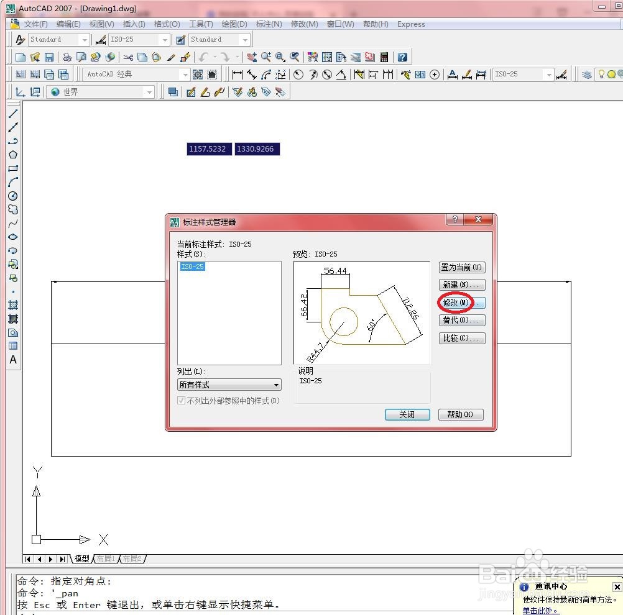Select the Circle draw tool
The height and width of the screenshot is (615, 623).
pyautogui.click(x=12, y=196)
